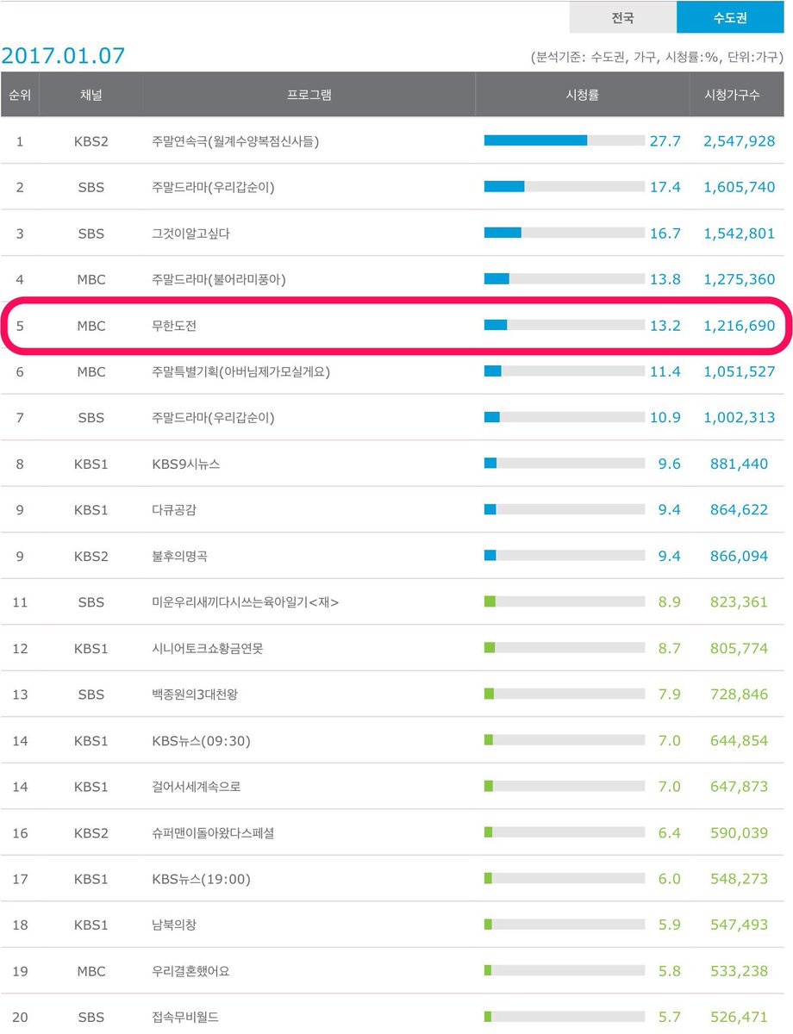
Task: Click the 시청률 column header
Action: (581, 95)
